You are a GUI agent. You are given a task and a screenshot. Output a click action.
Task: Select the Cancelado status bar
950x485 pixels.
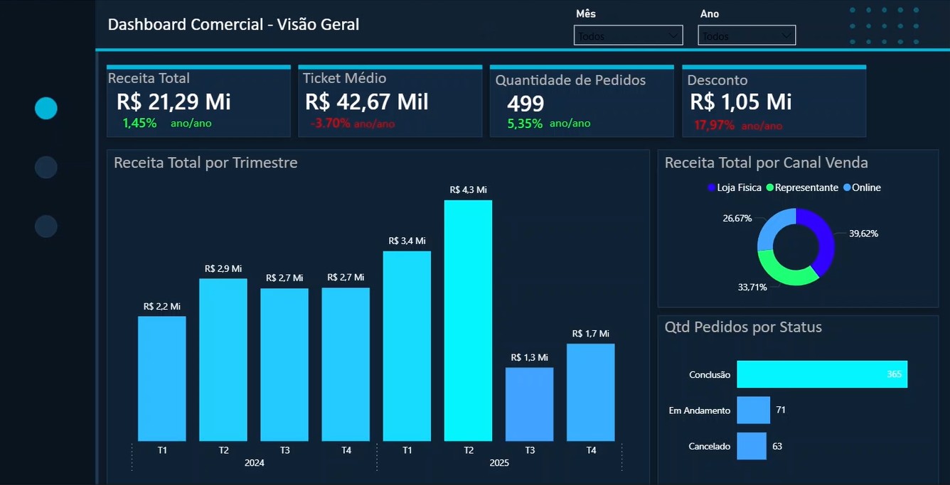pyautogui.click(x=752, y=446)
